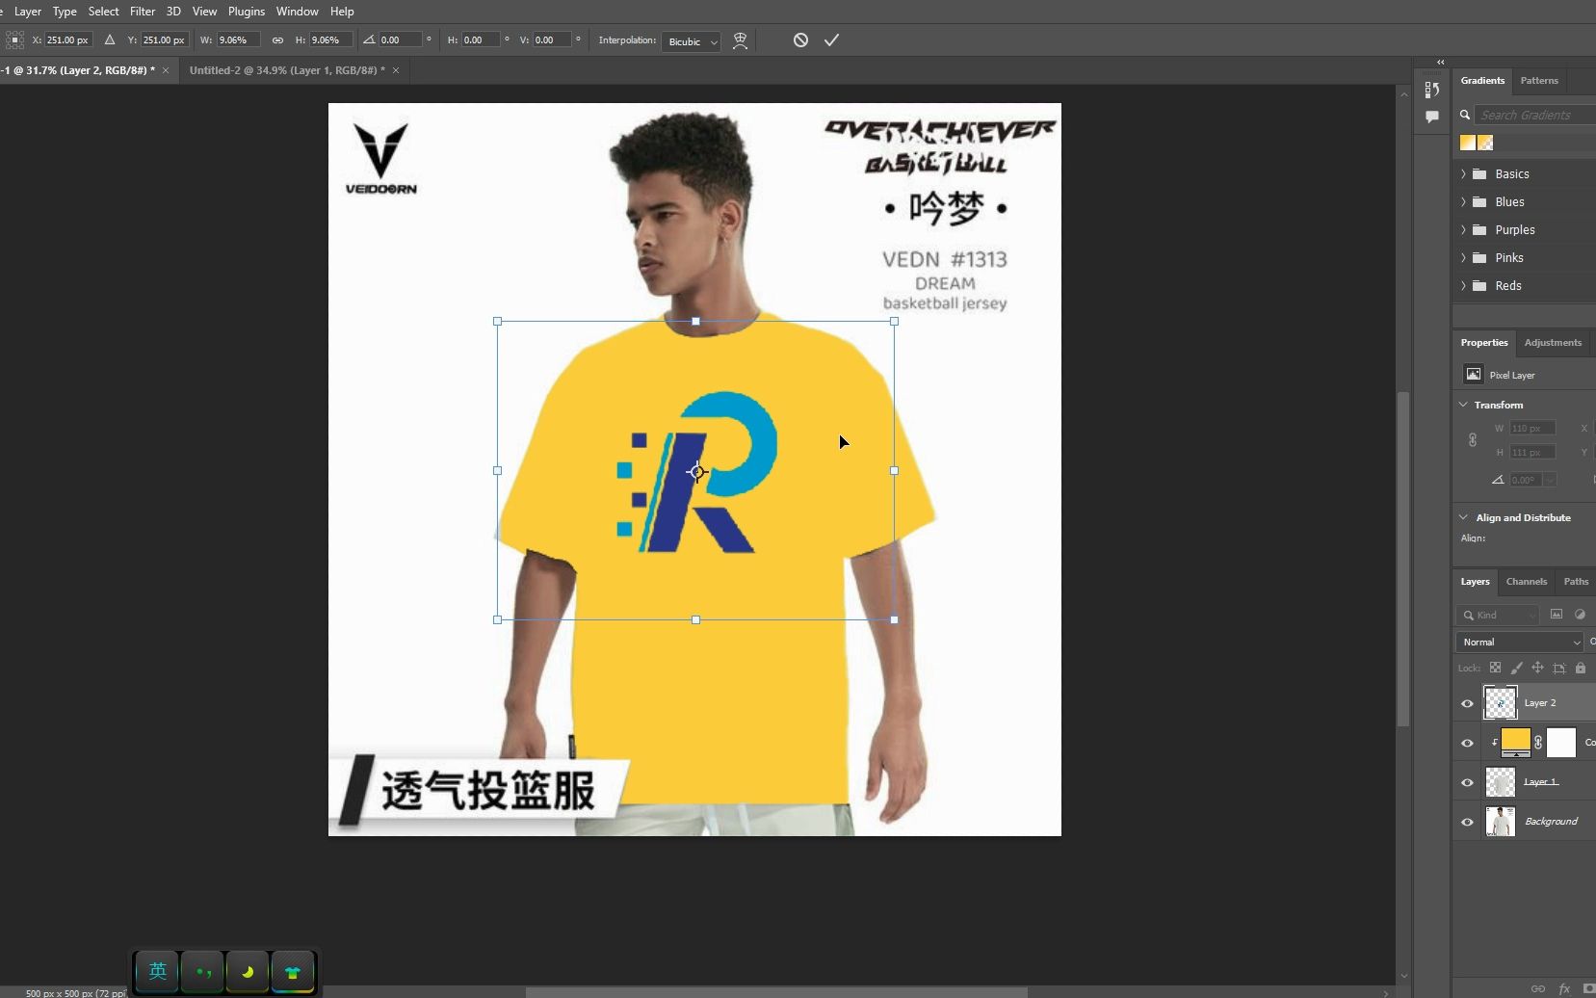
Task: Lock the layer position with the move icon
Action: coord(1537,668)
